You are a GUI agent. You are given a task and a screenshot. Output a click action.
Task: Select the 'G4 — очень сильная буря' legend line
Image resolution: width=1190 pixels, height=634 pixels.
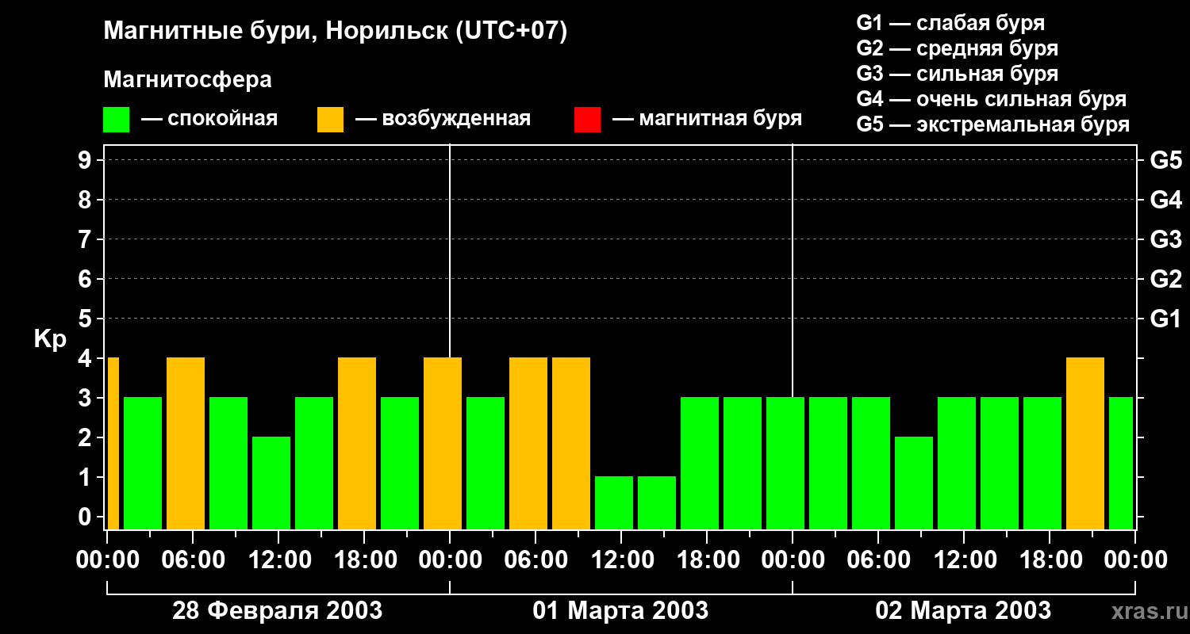(992, 99)
